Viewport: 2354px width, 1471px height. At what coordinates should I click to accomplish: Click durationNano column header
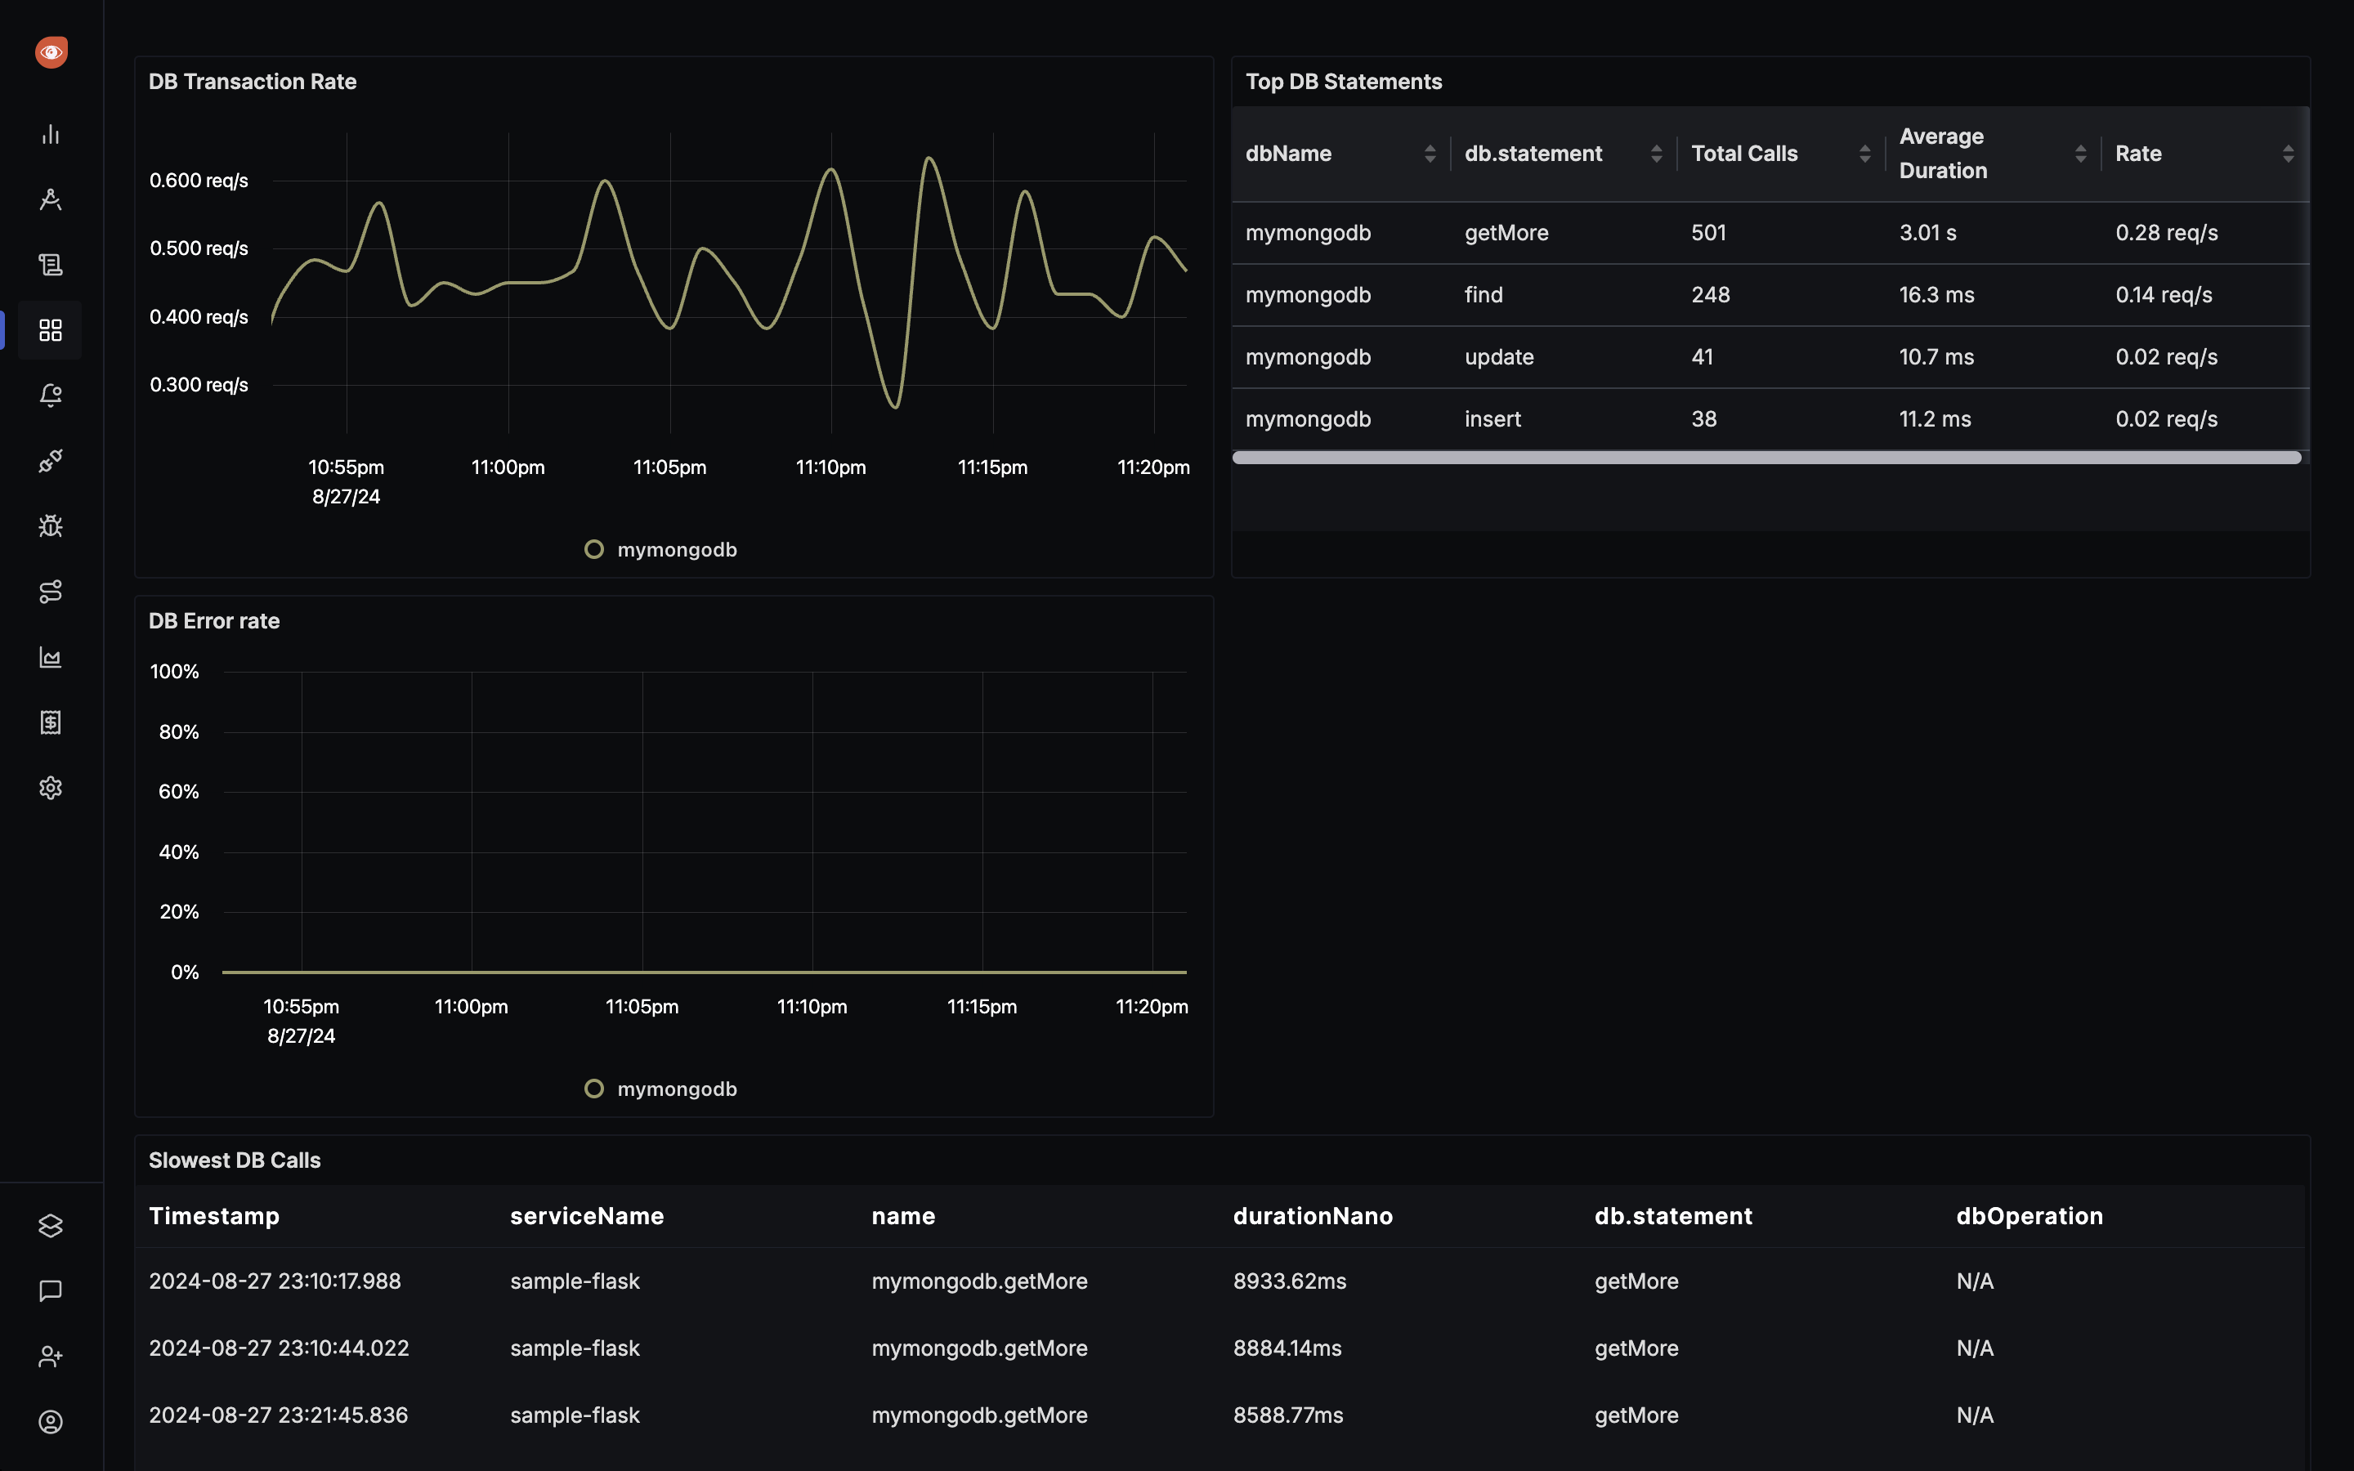coord(1312,1216)
